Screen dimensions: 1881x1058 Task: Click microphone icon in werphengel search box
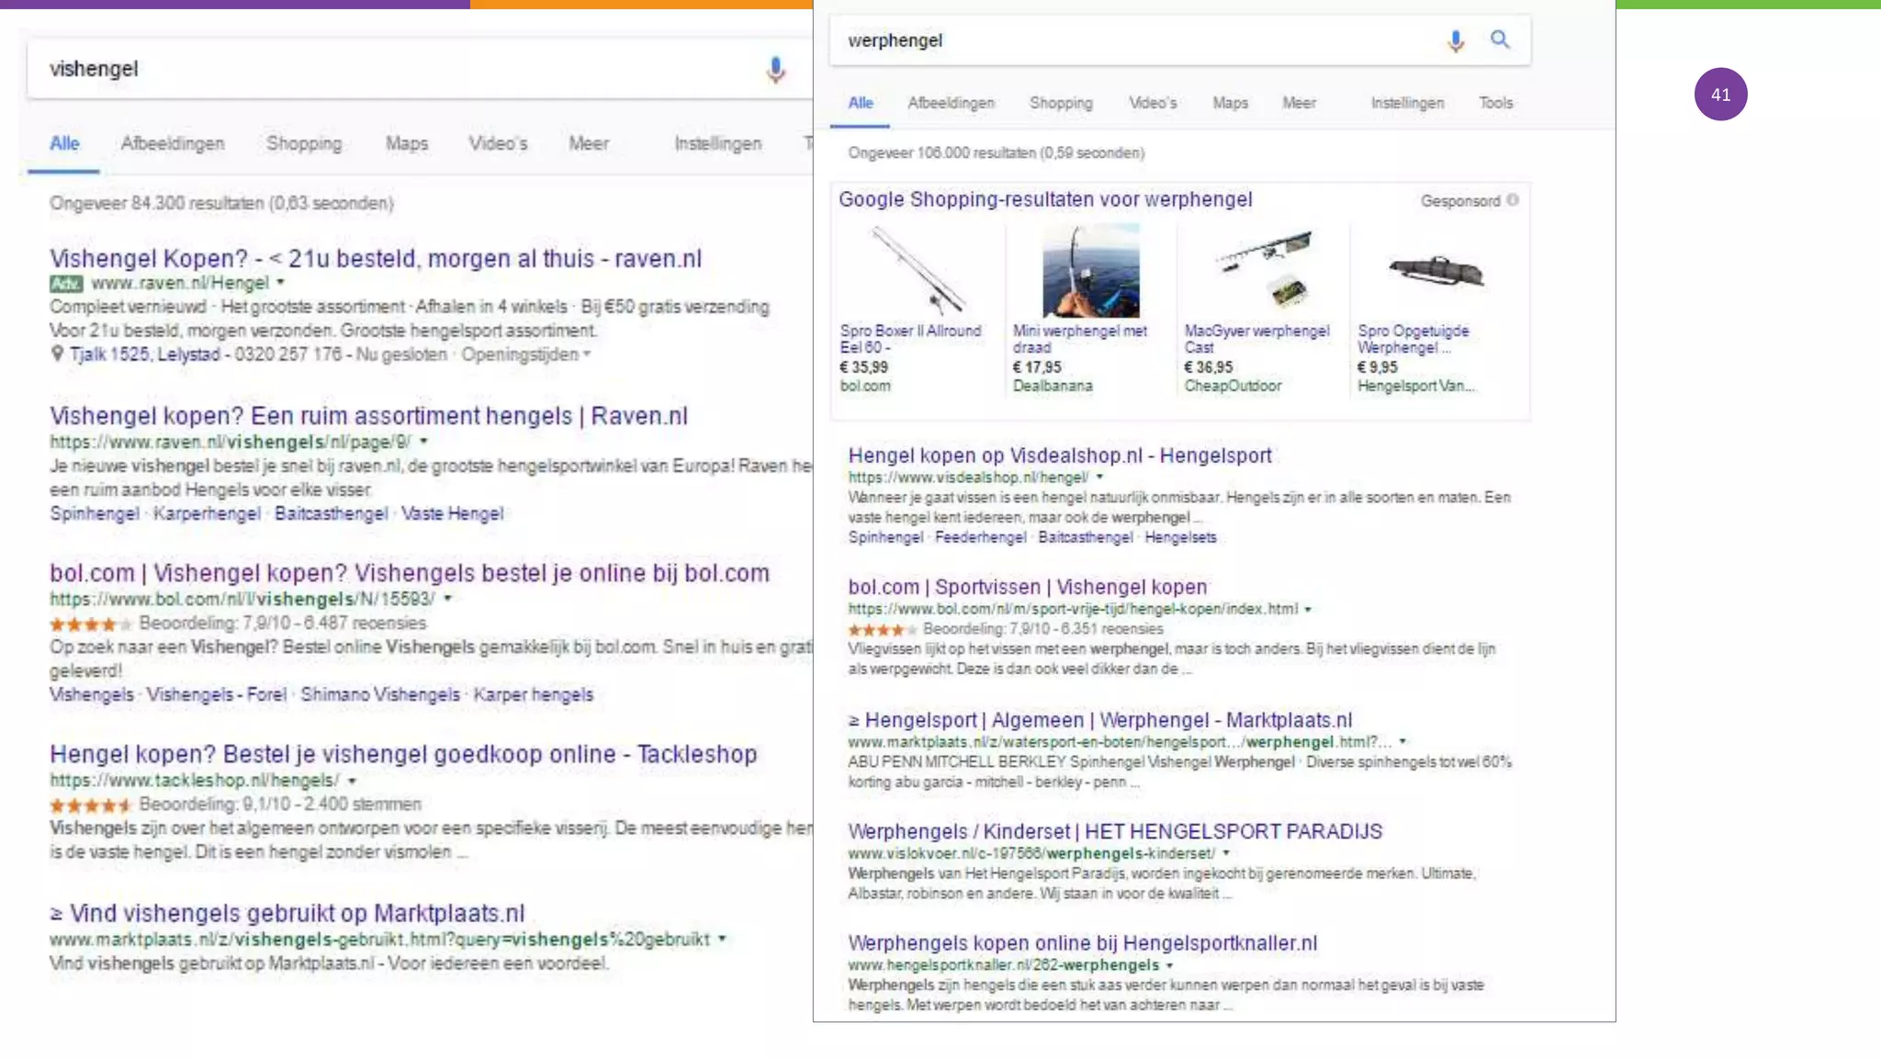1455,40
